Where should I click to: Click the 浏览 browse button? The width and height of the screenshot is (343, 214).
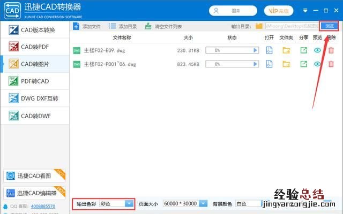tap(329, 26)
